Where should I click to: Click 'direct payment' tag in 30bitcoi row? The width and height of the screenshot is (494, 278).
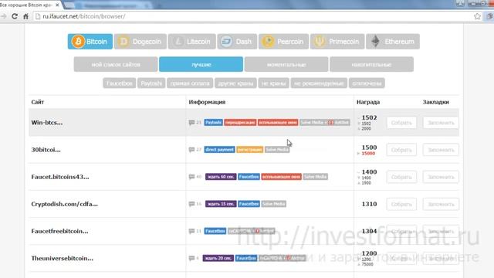(219, 149)
